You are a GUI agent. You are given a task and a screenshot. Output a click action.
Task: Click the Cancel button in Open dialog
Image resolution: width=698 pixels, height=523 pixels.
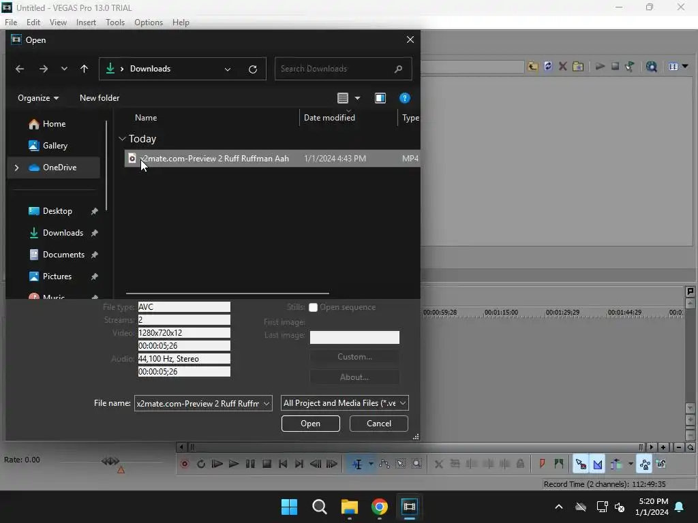[x=379, y=424]
